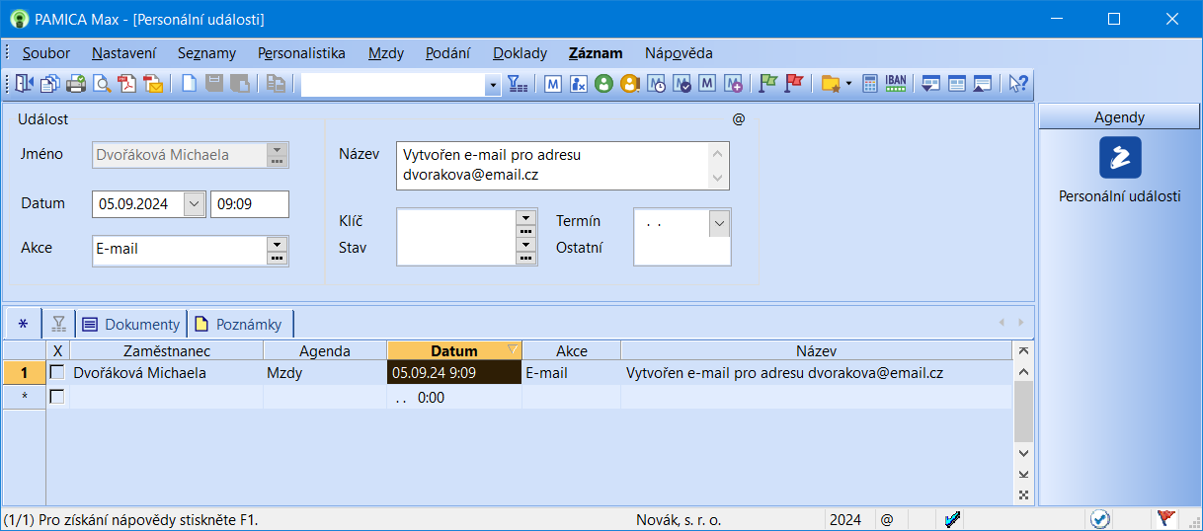Screen dimensions: 1203x531
Task: Click the green person circle icon
Action: tap(604, 84)
